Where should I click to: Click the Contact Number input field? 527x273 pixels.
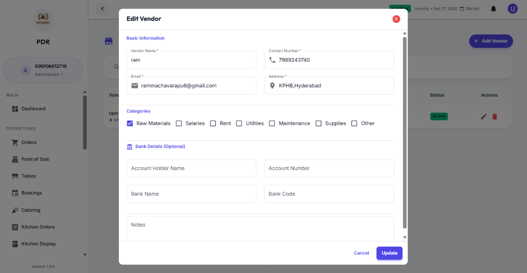329,60
